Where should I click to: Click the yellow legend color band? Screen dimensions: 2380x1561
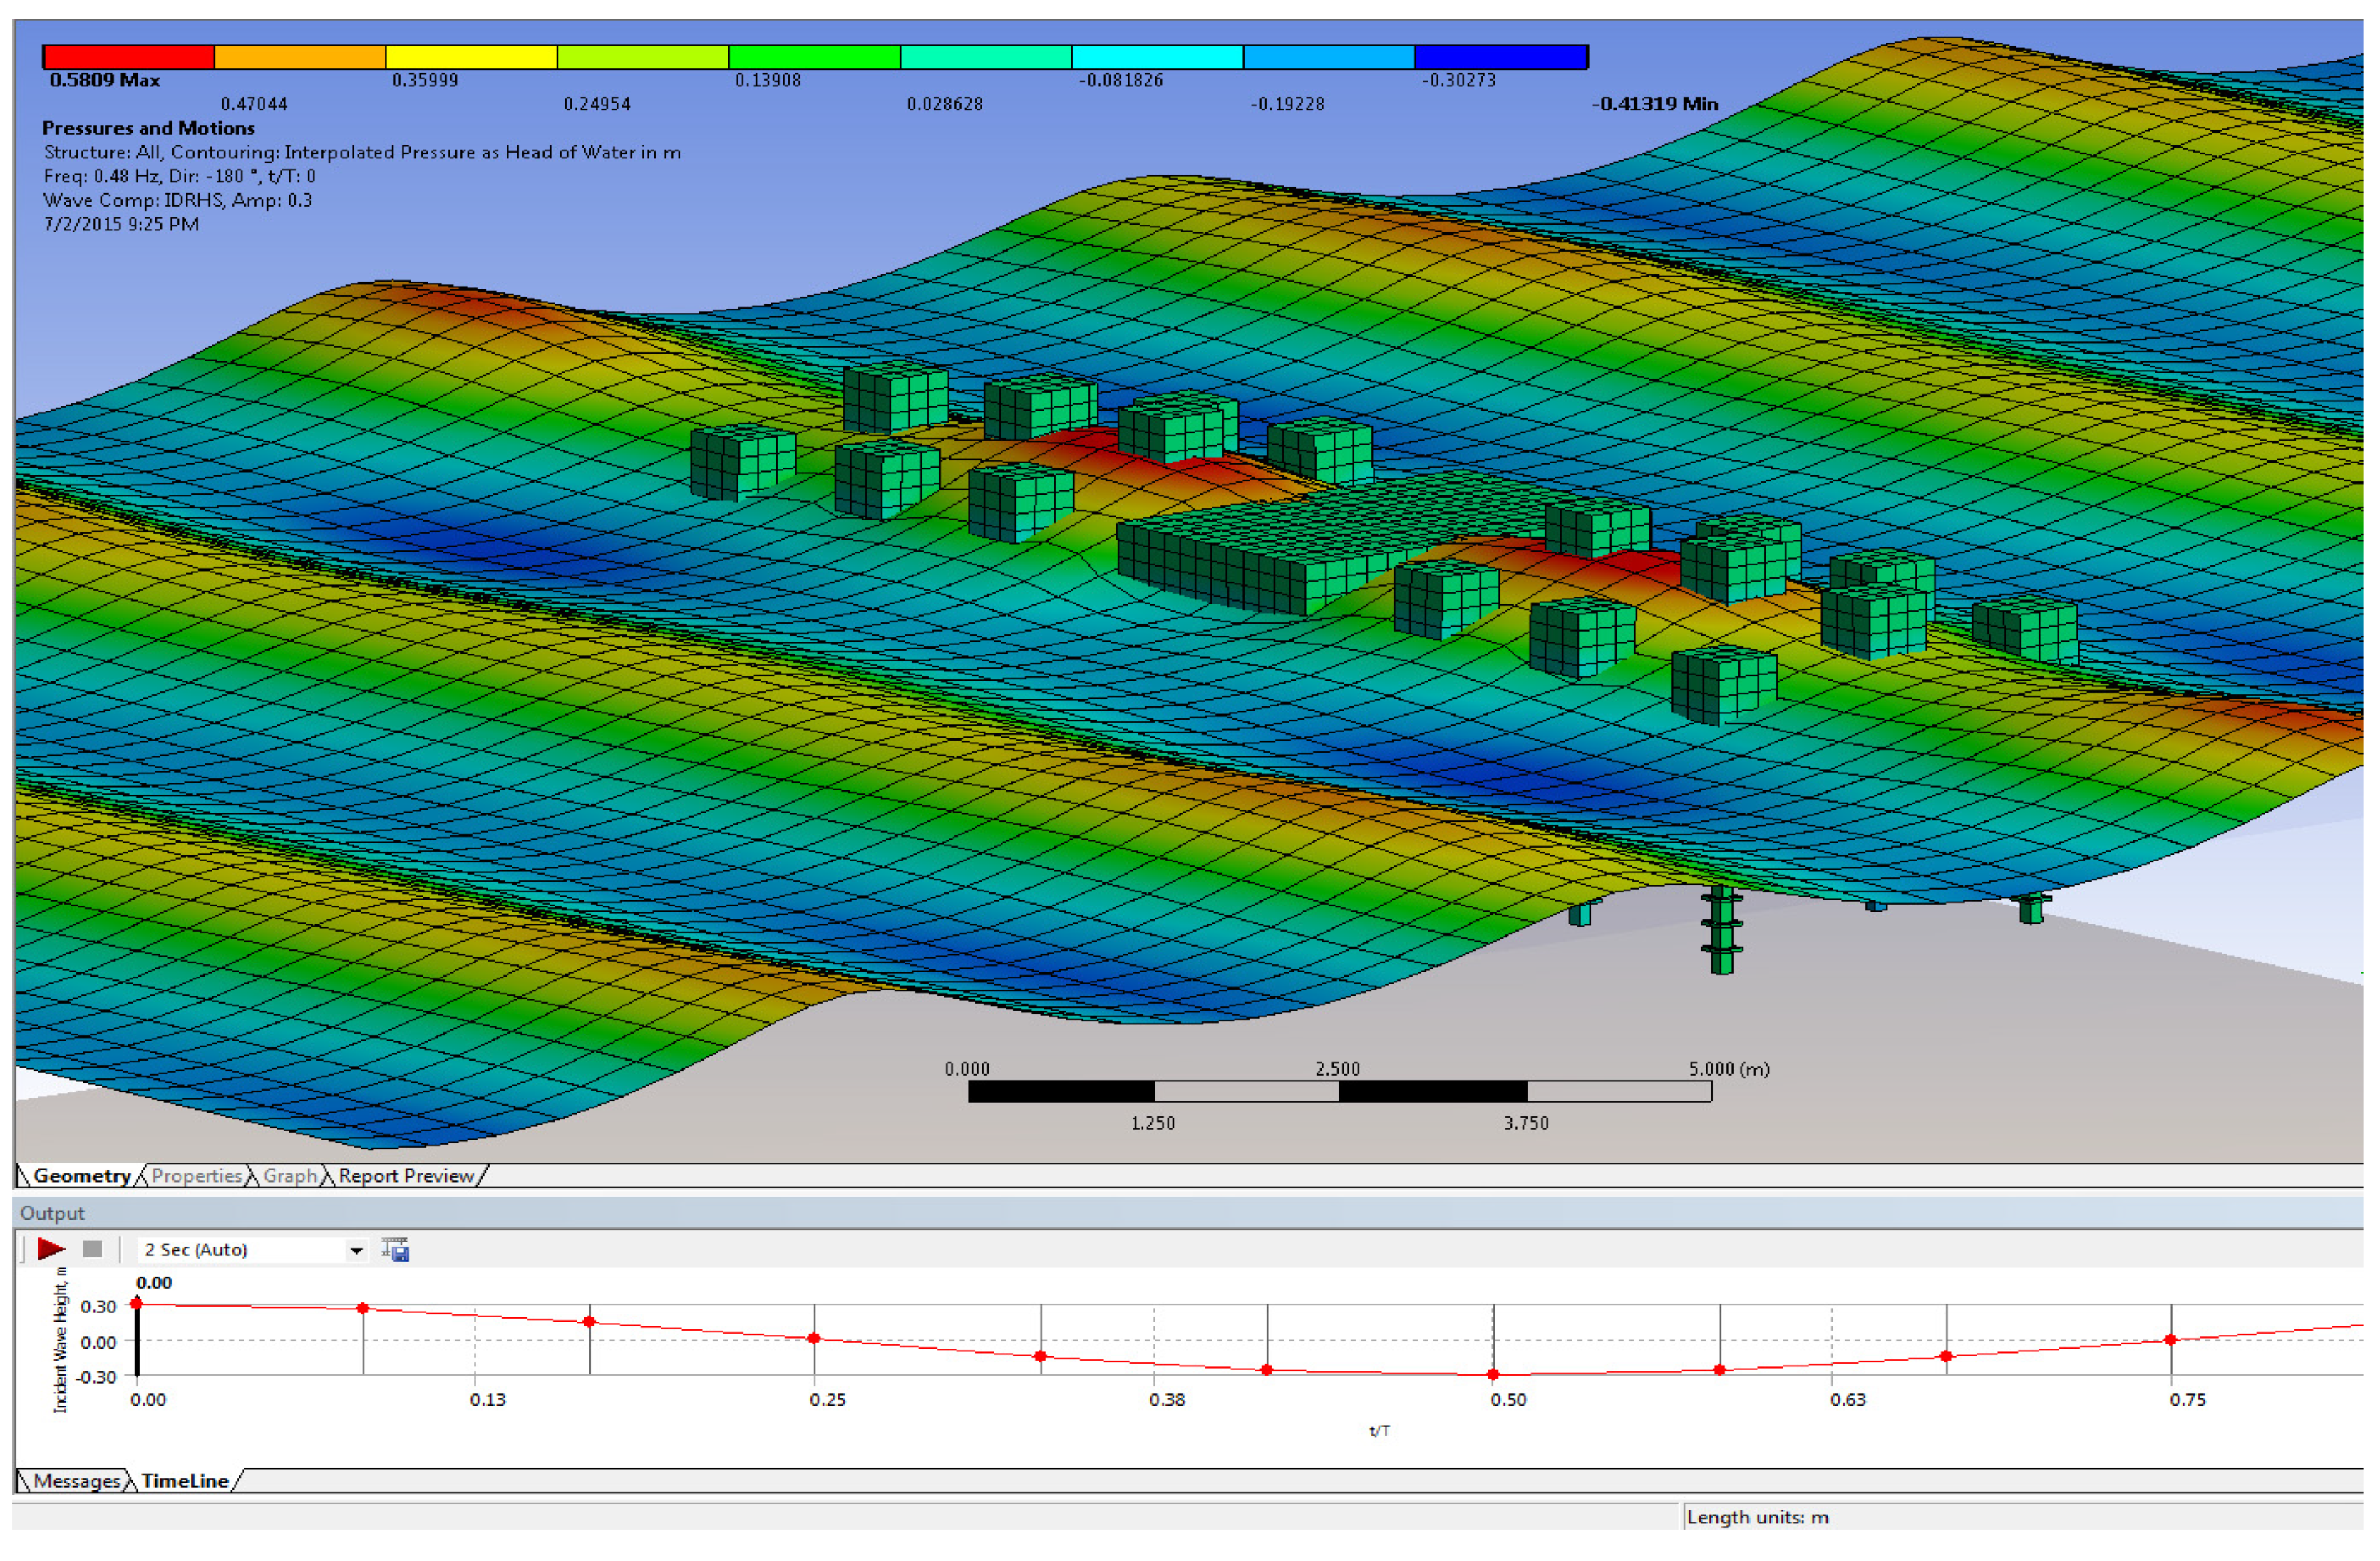tap(471, 57)
